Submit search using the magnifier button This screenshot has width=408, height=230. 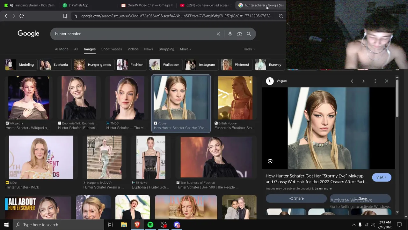(x=249, y=34)
